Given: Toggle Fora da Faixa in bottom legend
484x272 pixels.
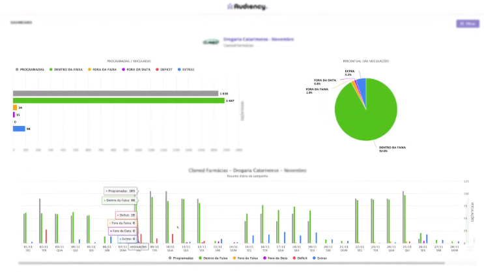Looking at the screenshot, I should click(x=245, y=258).
